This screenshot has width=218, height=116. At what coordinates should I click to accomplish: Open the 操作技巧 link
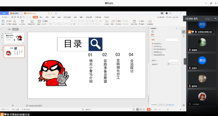point(171,105)
